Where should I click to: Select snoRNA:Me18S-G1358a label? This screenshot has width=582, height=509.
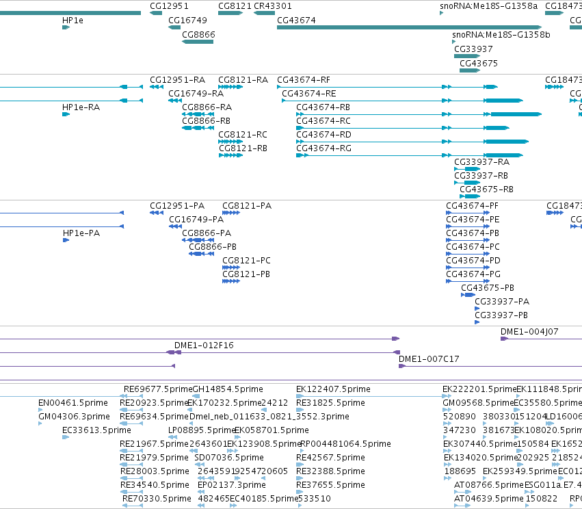(x=488, y=6)
